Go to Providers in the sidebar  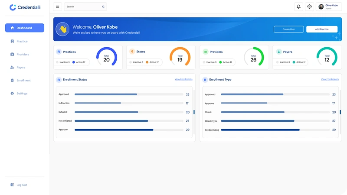click(x=23, y=54)
